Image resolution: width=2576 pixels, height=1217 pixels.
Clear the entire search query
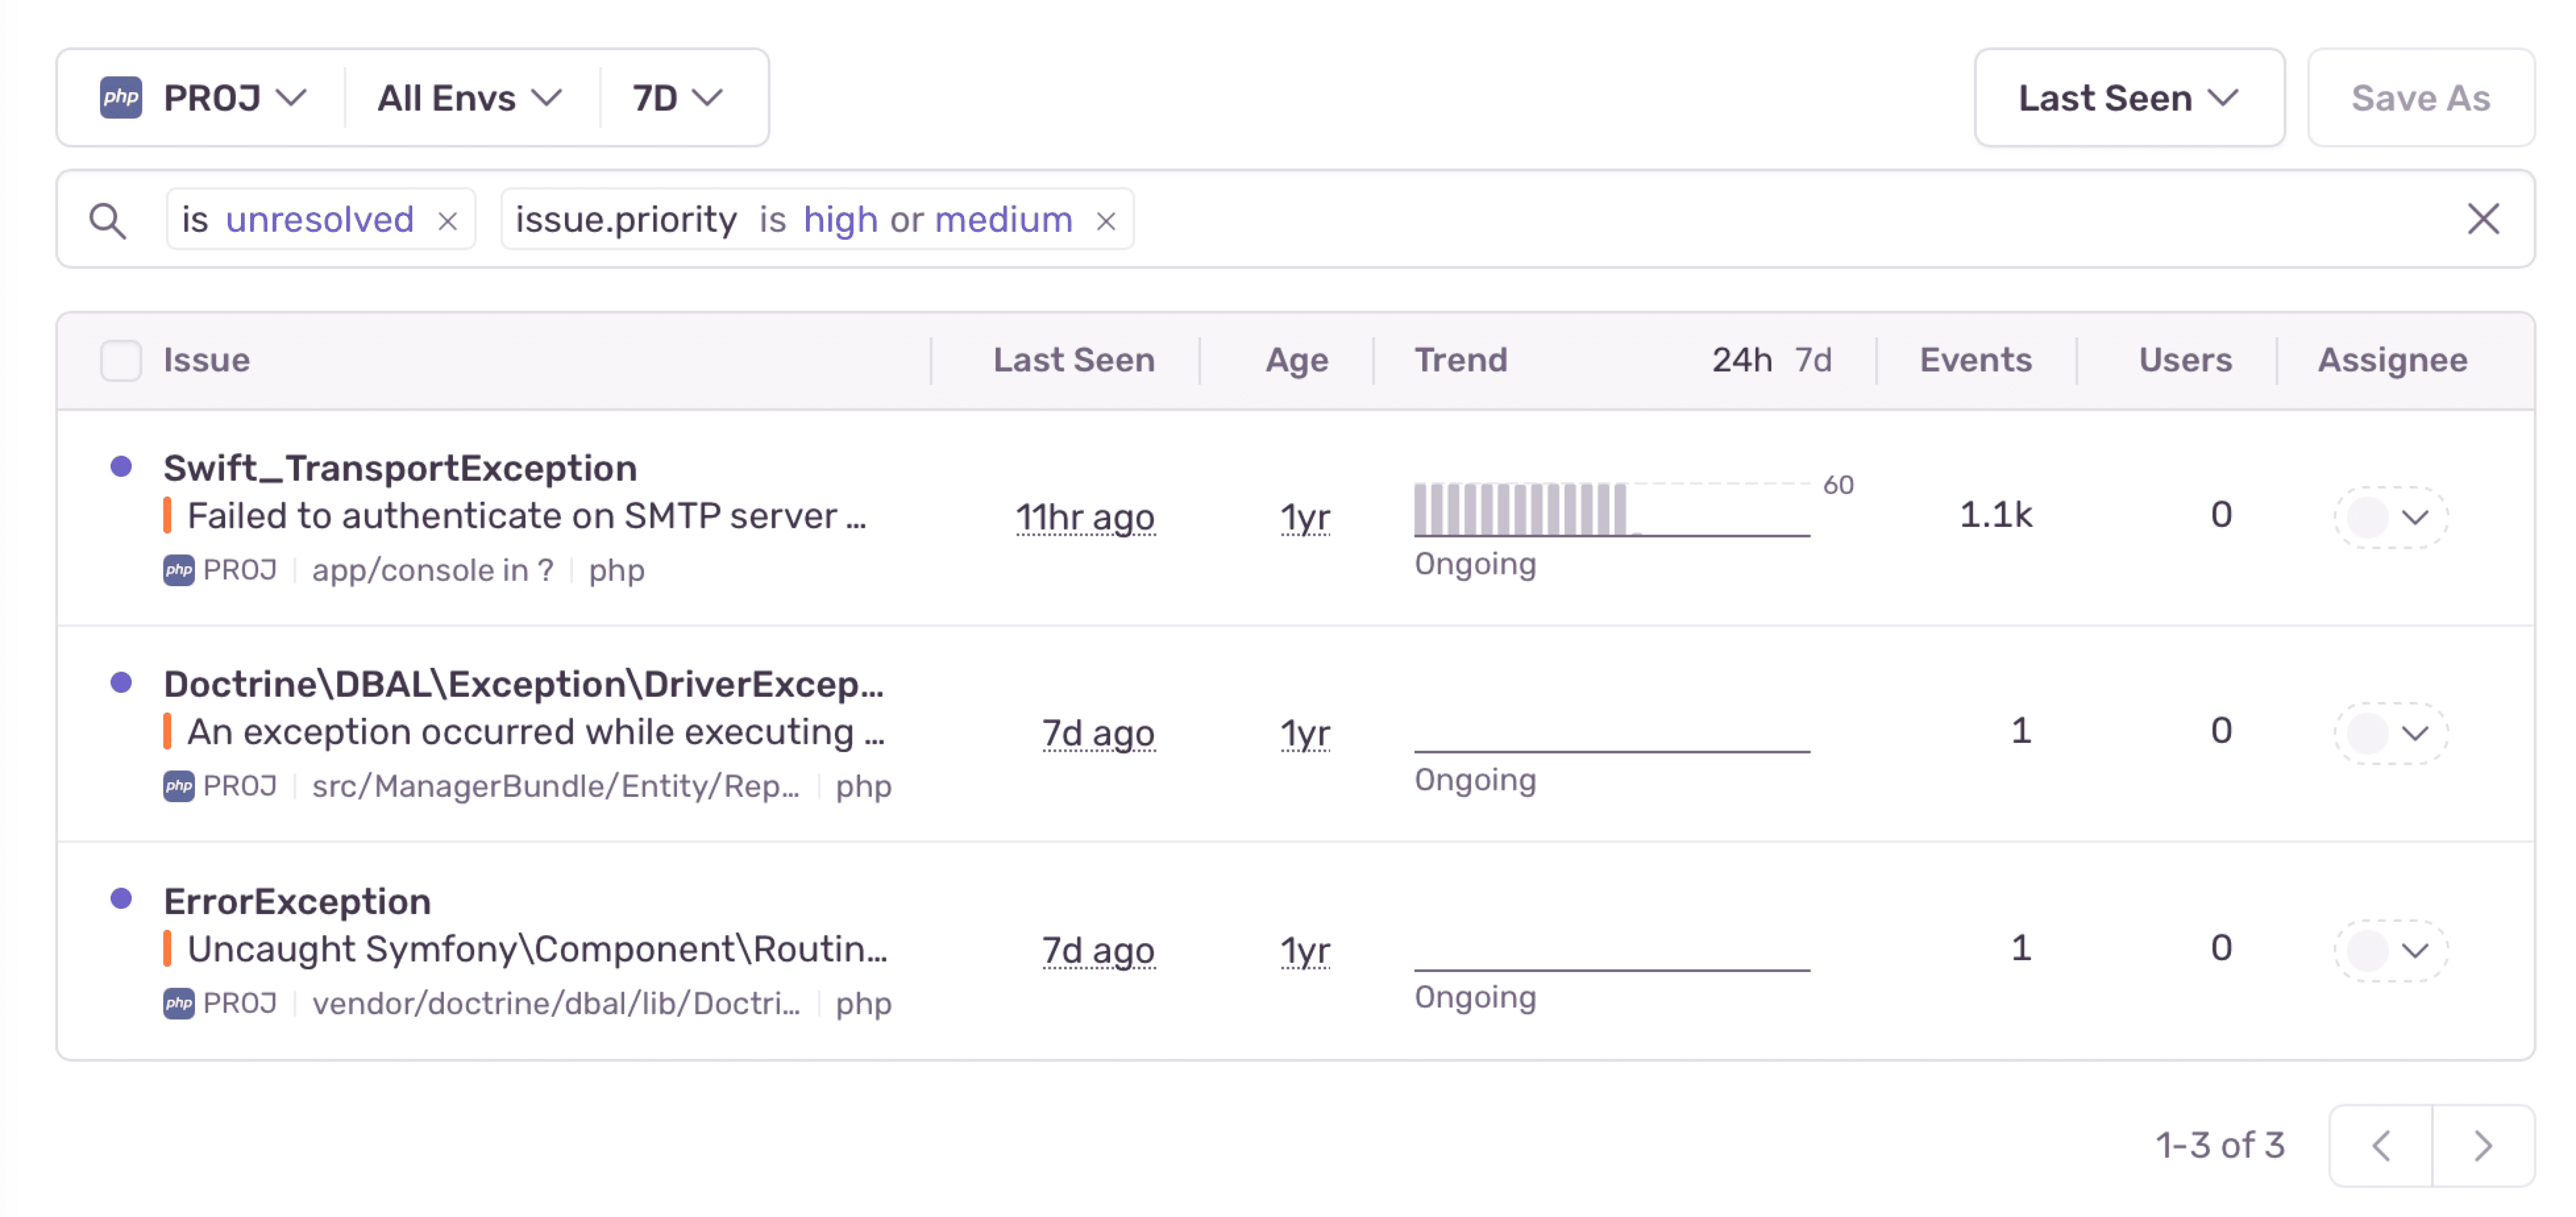coord(2483,219)
